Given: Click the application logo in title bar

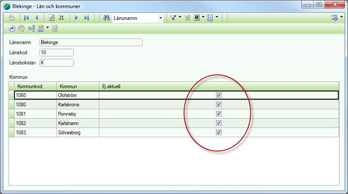Looking at the screenshot, I should tap(7, 6).
